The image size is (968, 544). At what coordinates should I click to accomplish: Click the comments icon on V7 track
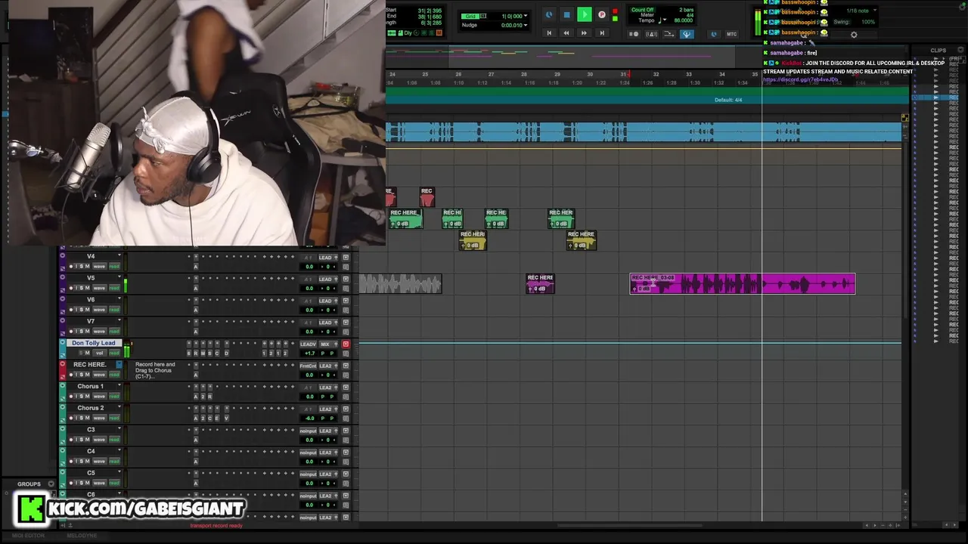coord(346,331)
